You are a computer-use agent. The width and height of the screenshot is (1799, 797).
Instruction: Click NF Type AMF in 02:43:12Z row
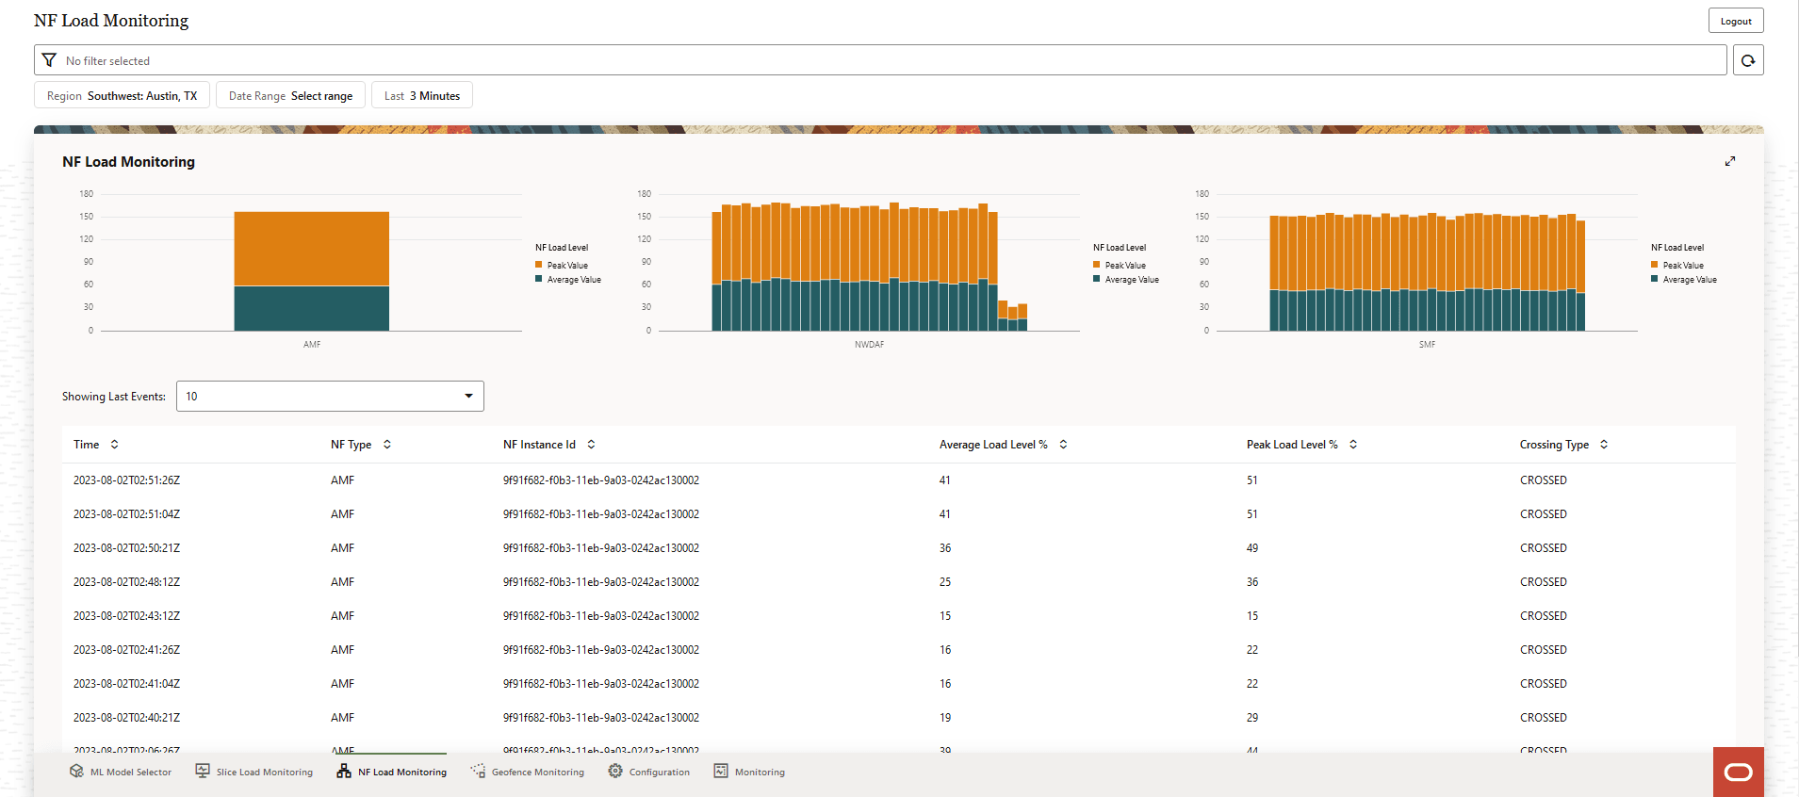pos(343,616)
